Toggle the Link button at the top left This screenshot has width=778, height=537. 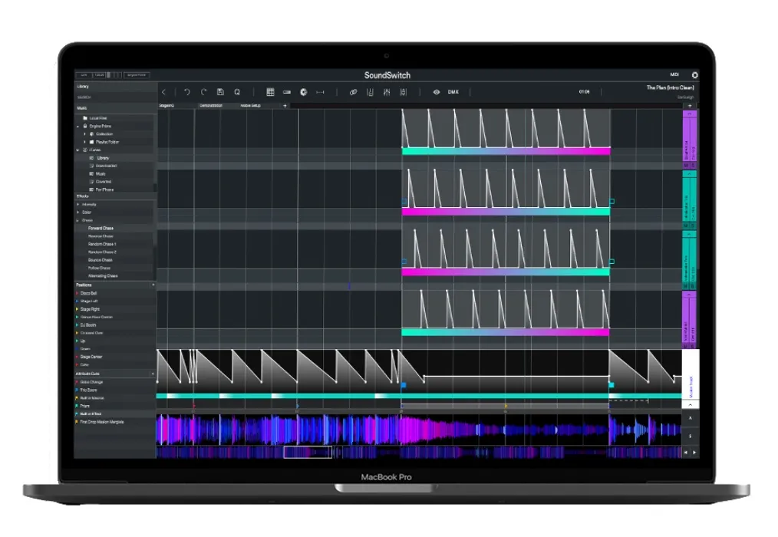[84, 75]
